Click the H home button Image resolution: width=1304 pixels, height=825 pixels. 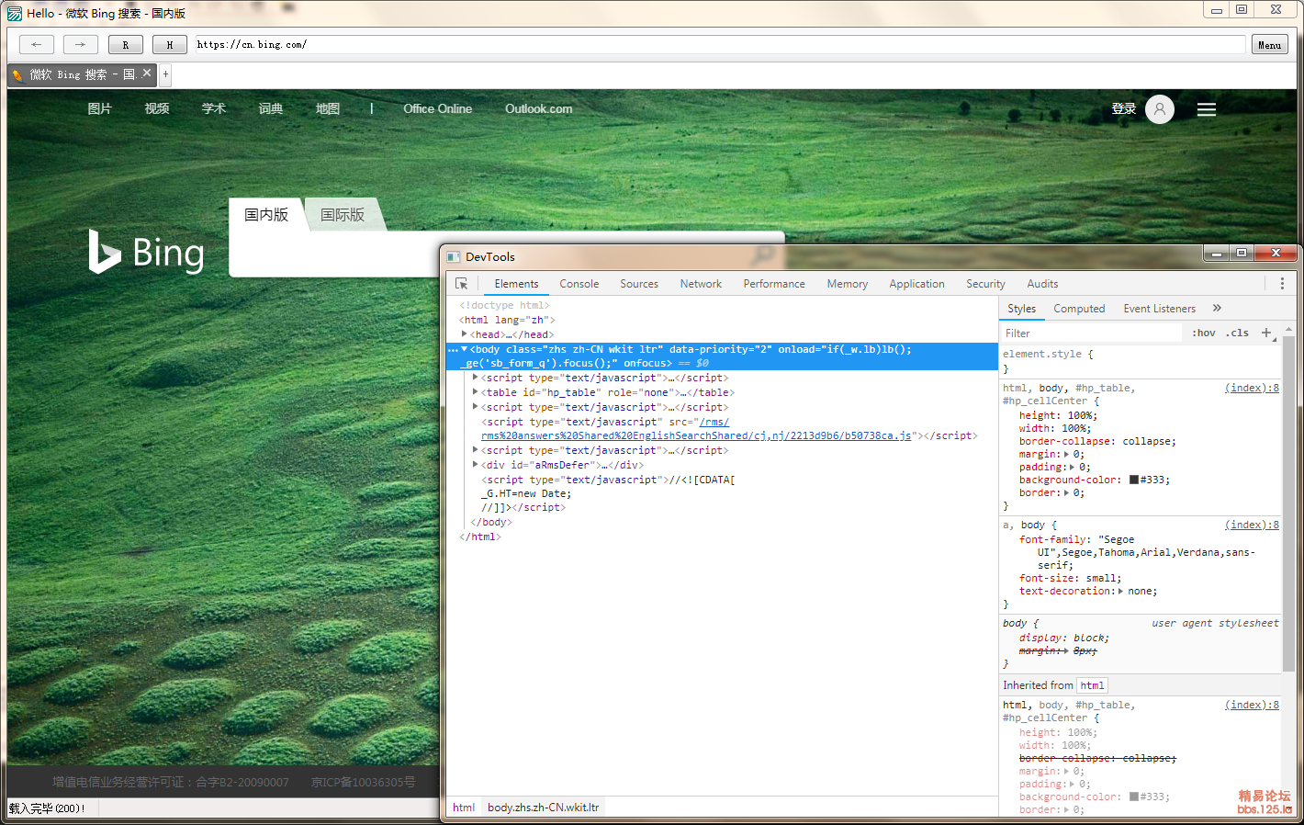coord(169,44)
